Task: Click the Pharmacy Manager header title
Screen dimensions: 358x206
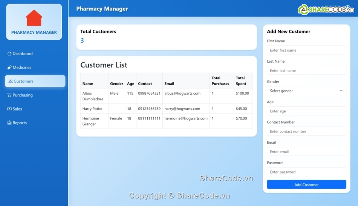Action: click(x=102, y=9)
